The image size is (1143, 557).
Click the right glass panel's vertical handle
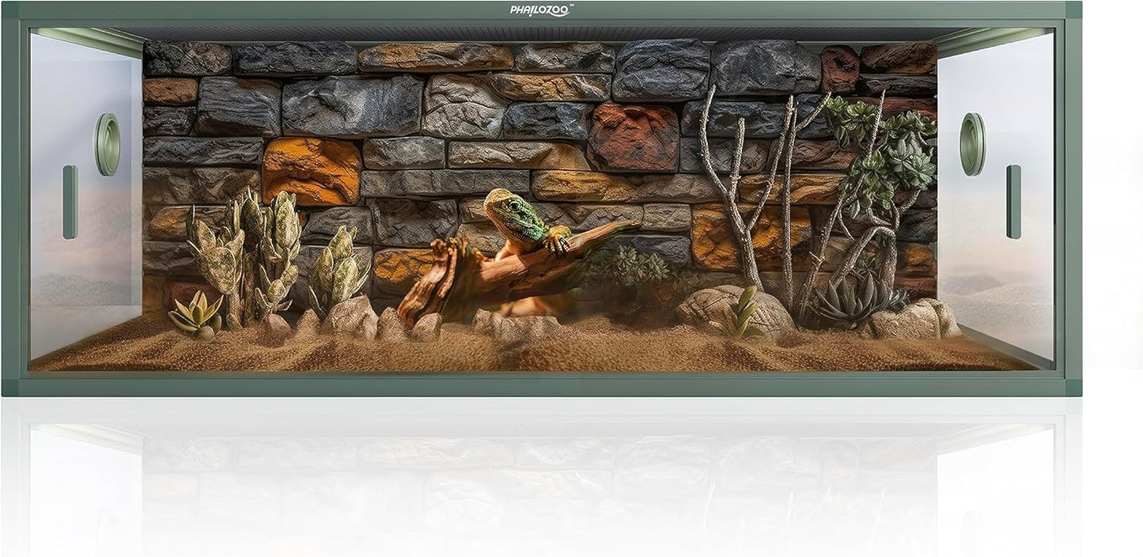point(1013,202)
